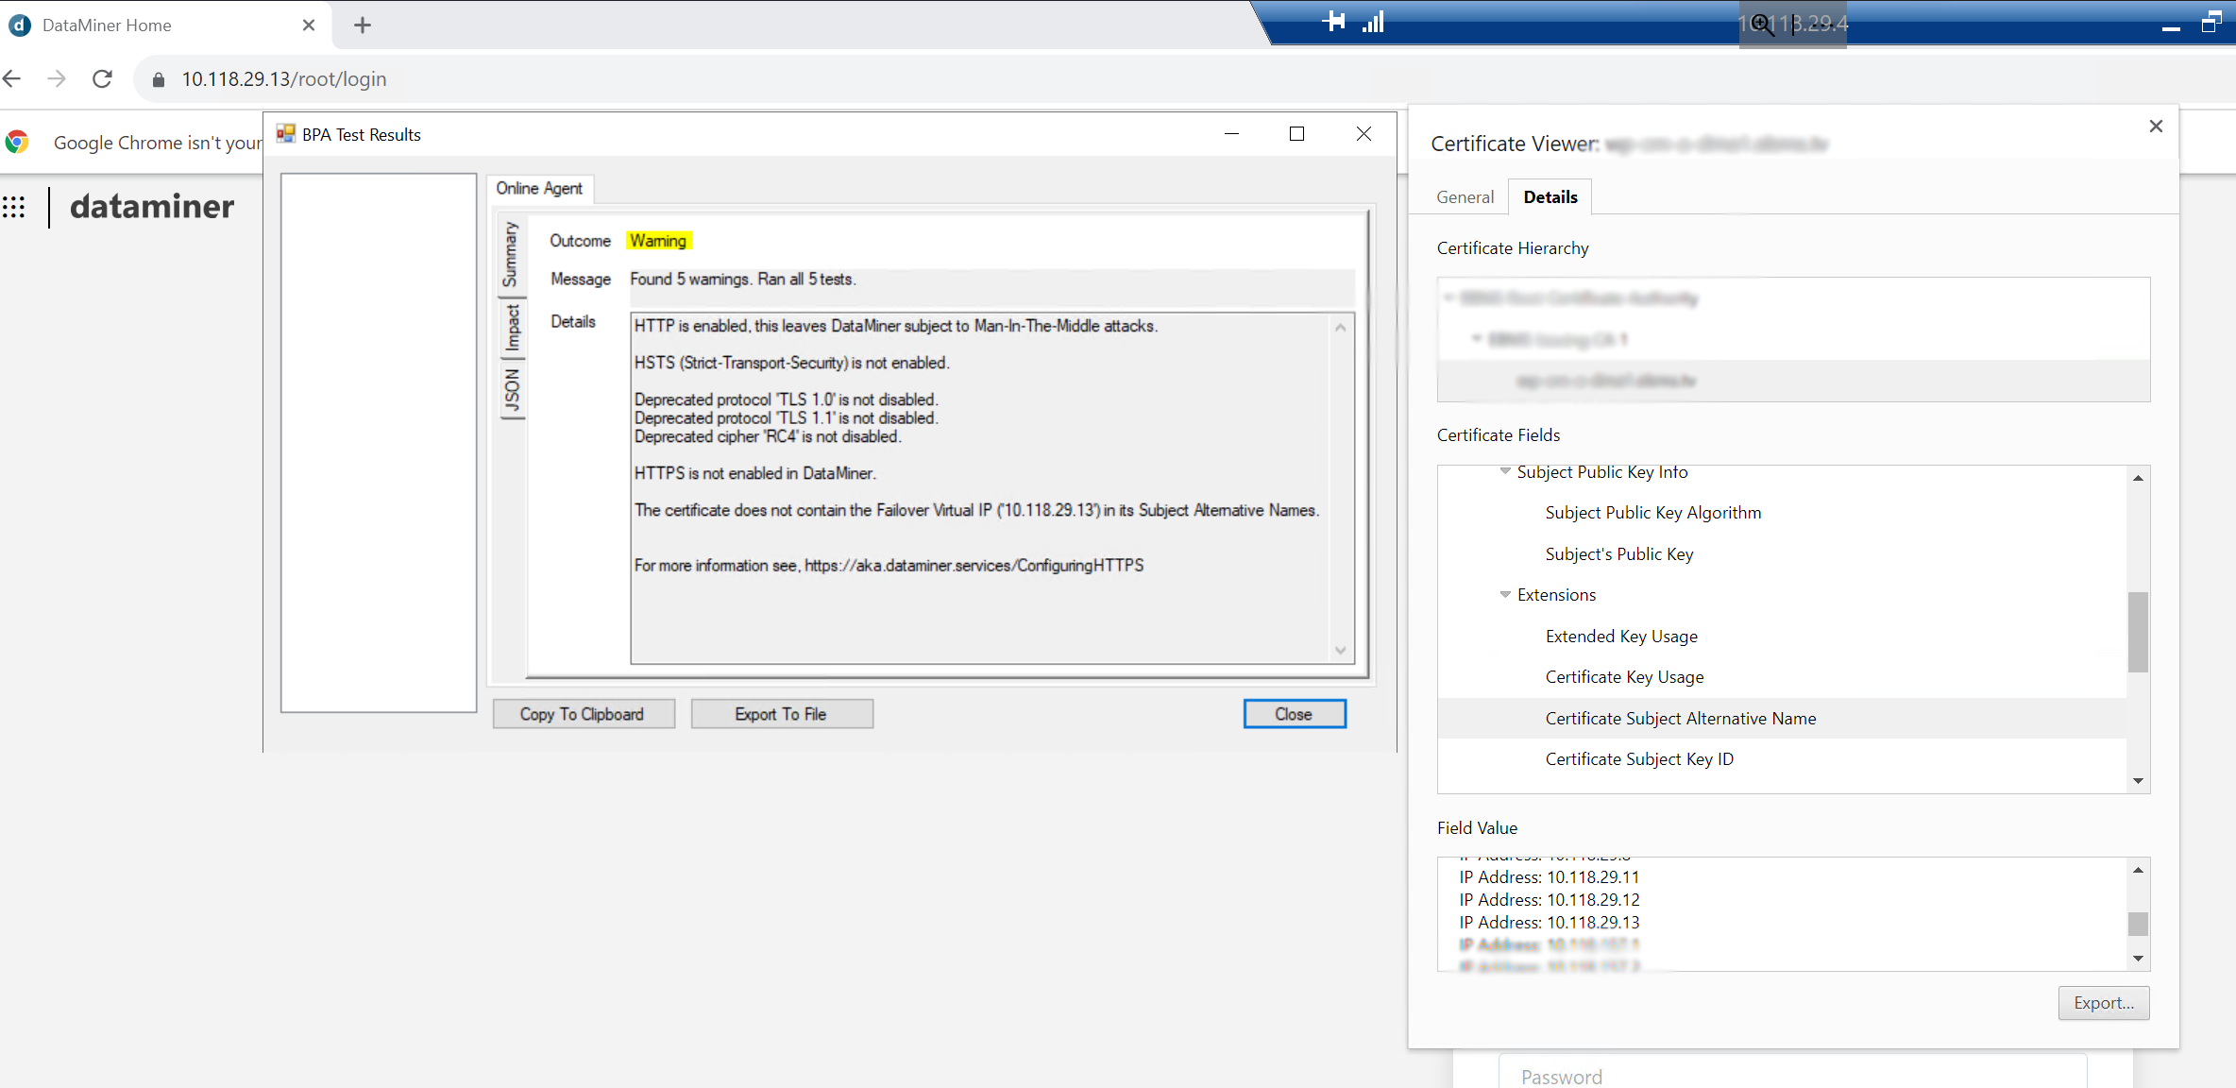Maximize the BPA Test Results window
The height and width of the screenshot is (1088, 2236).
[x=1296, y=134]
